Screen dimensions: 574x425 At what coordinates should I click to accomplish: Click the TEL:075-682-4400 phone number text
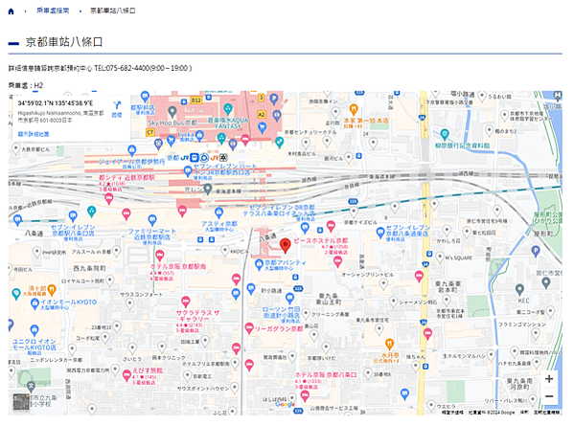click(122, 68)
